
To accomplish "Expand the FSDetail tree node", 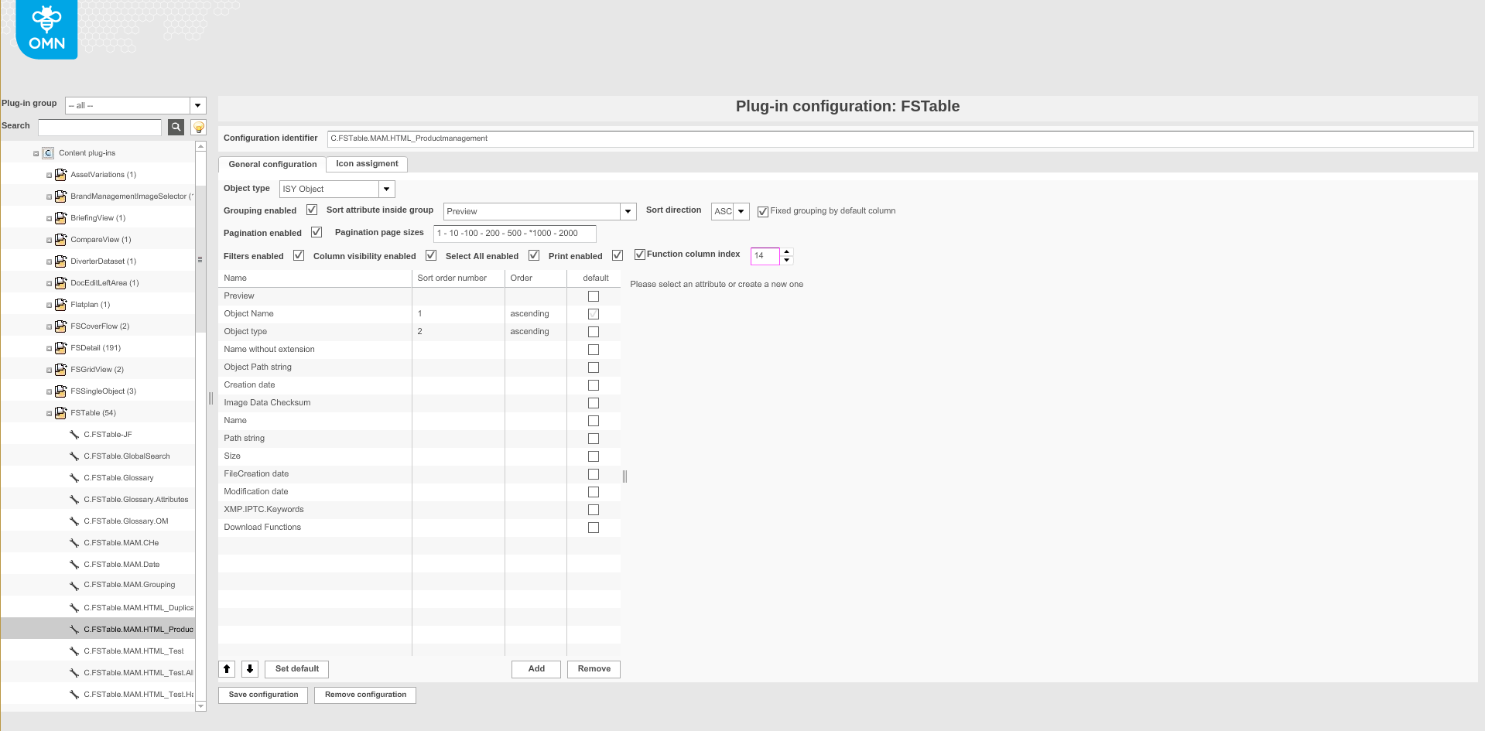I will (47, 347).
